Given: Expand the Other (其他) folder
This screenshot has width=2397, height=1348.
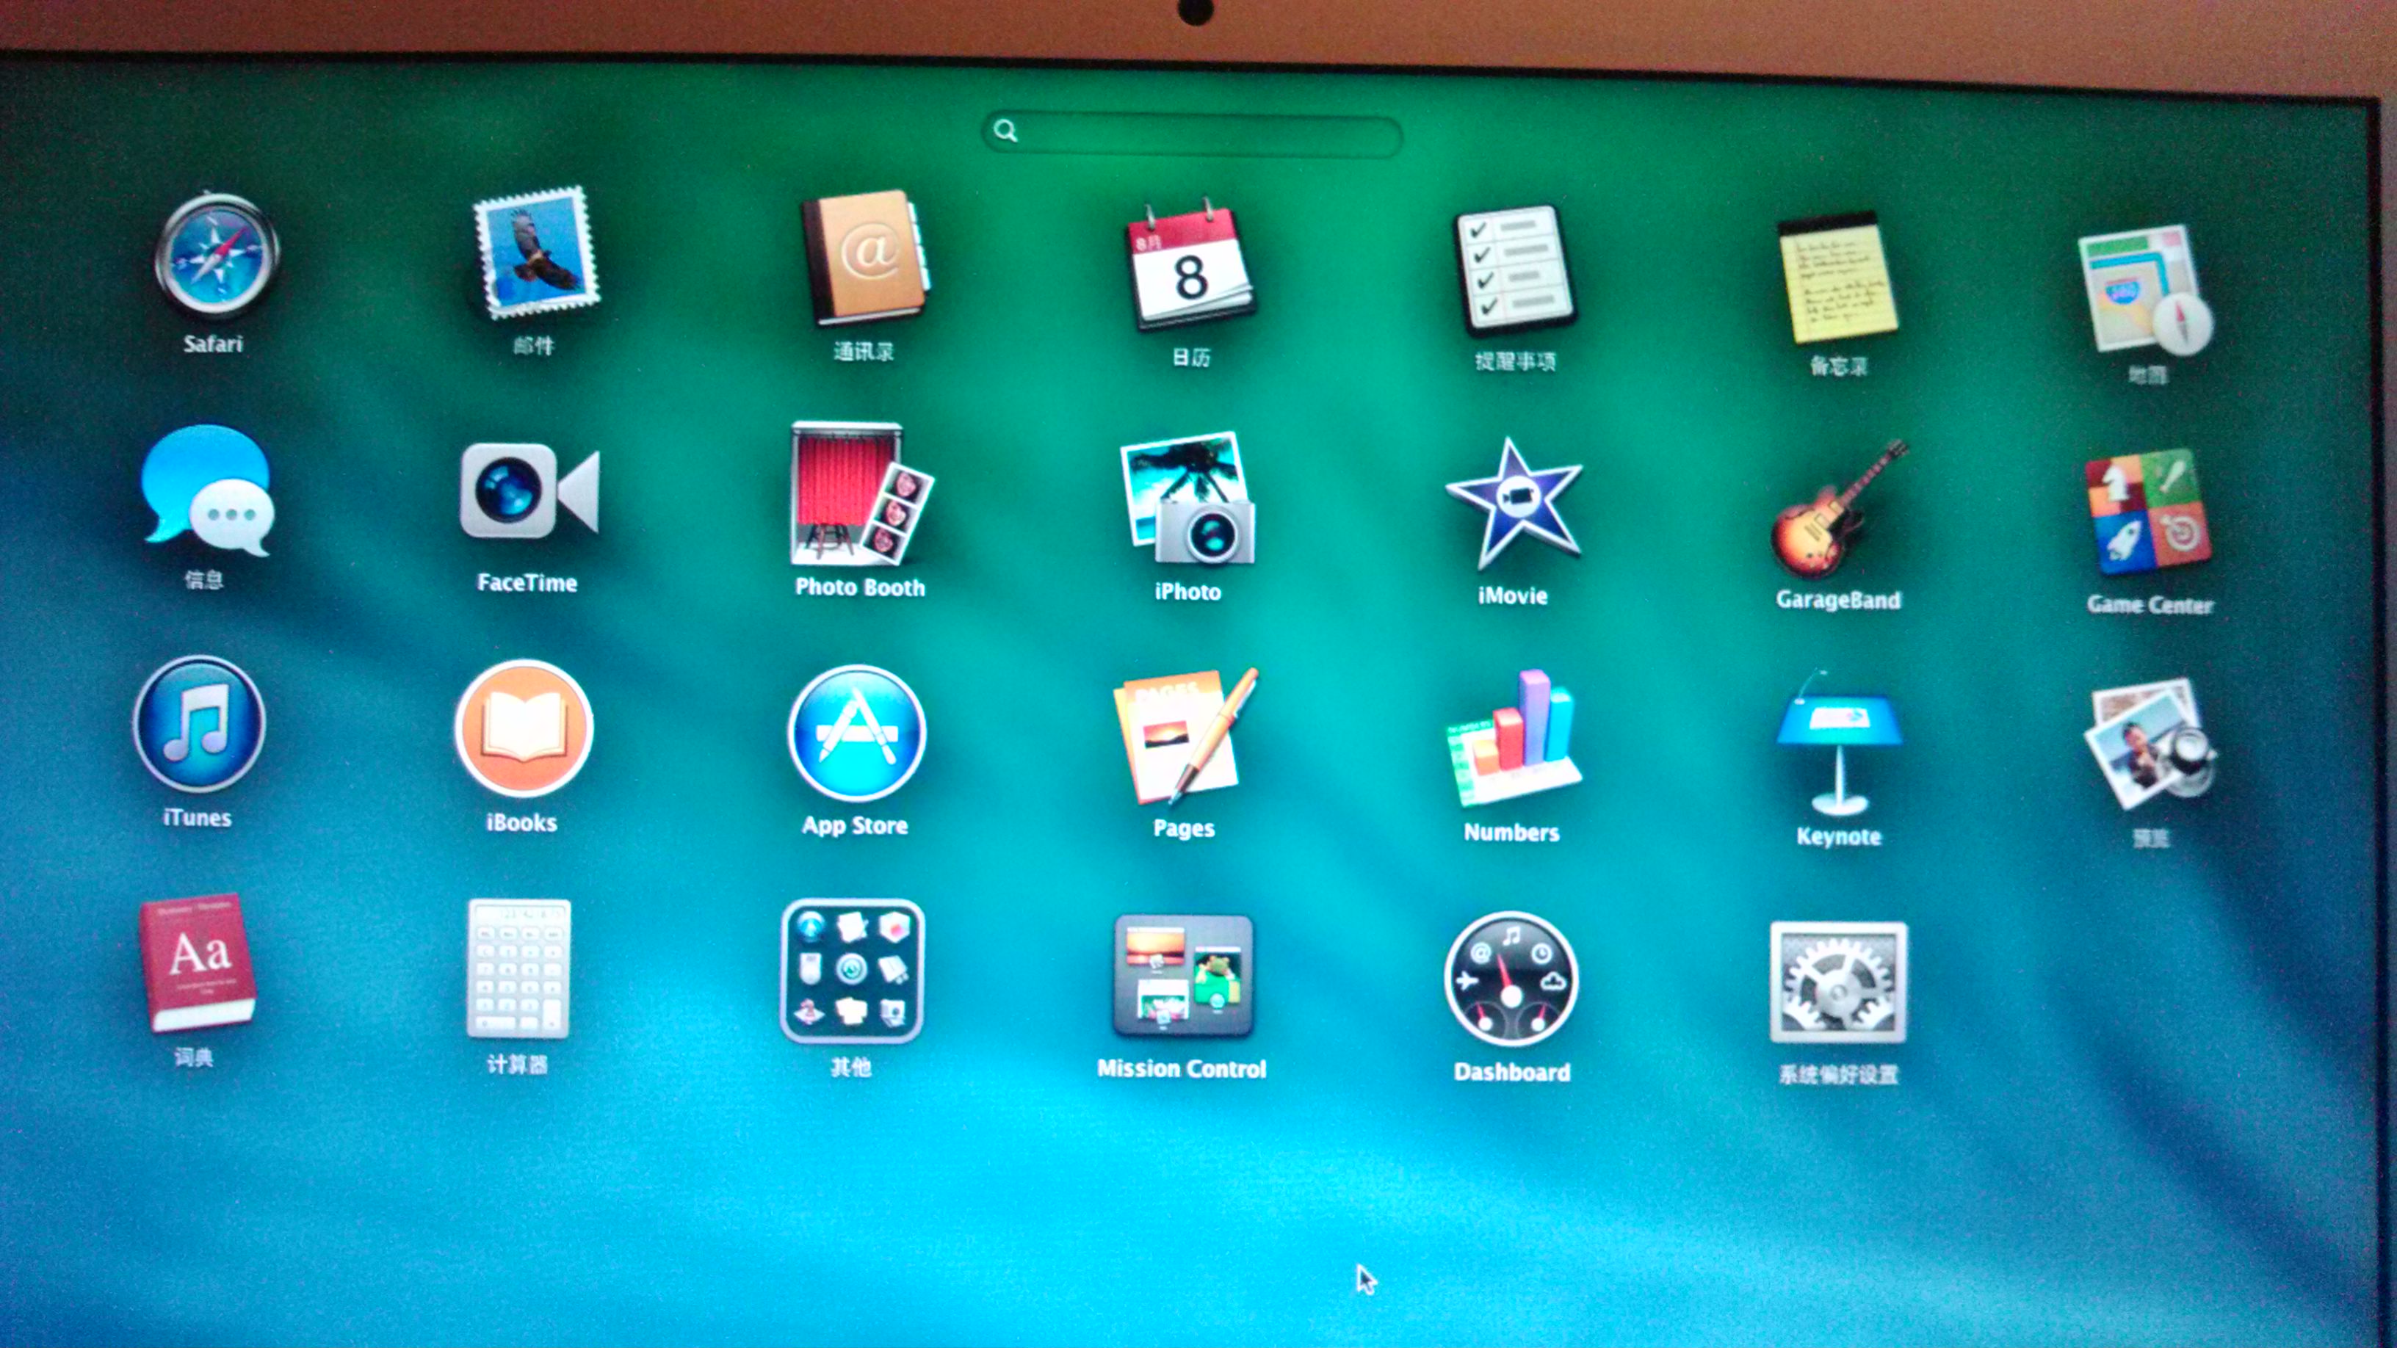Looking at the screenshot, I should (x=851, y=971).
